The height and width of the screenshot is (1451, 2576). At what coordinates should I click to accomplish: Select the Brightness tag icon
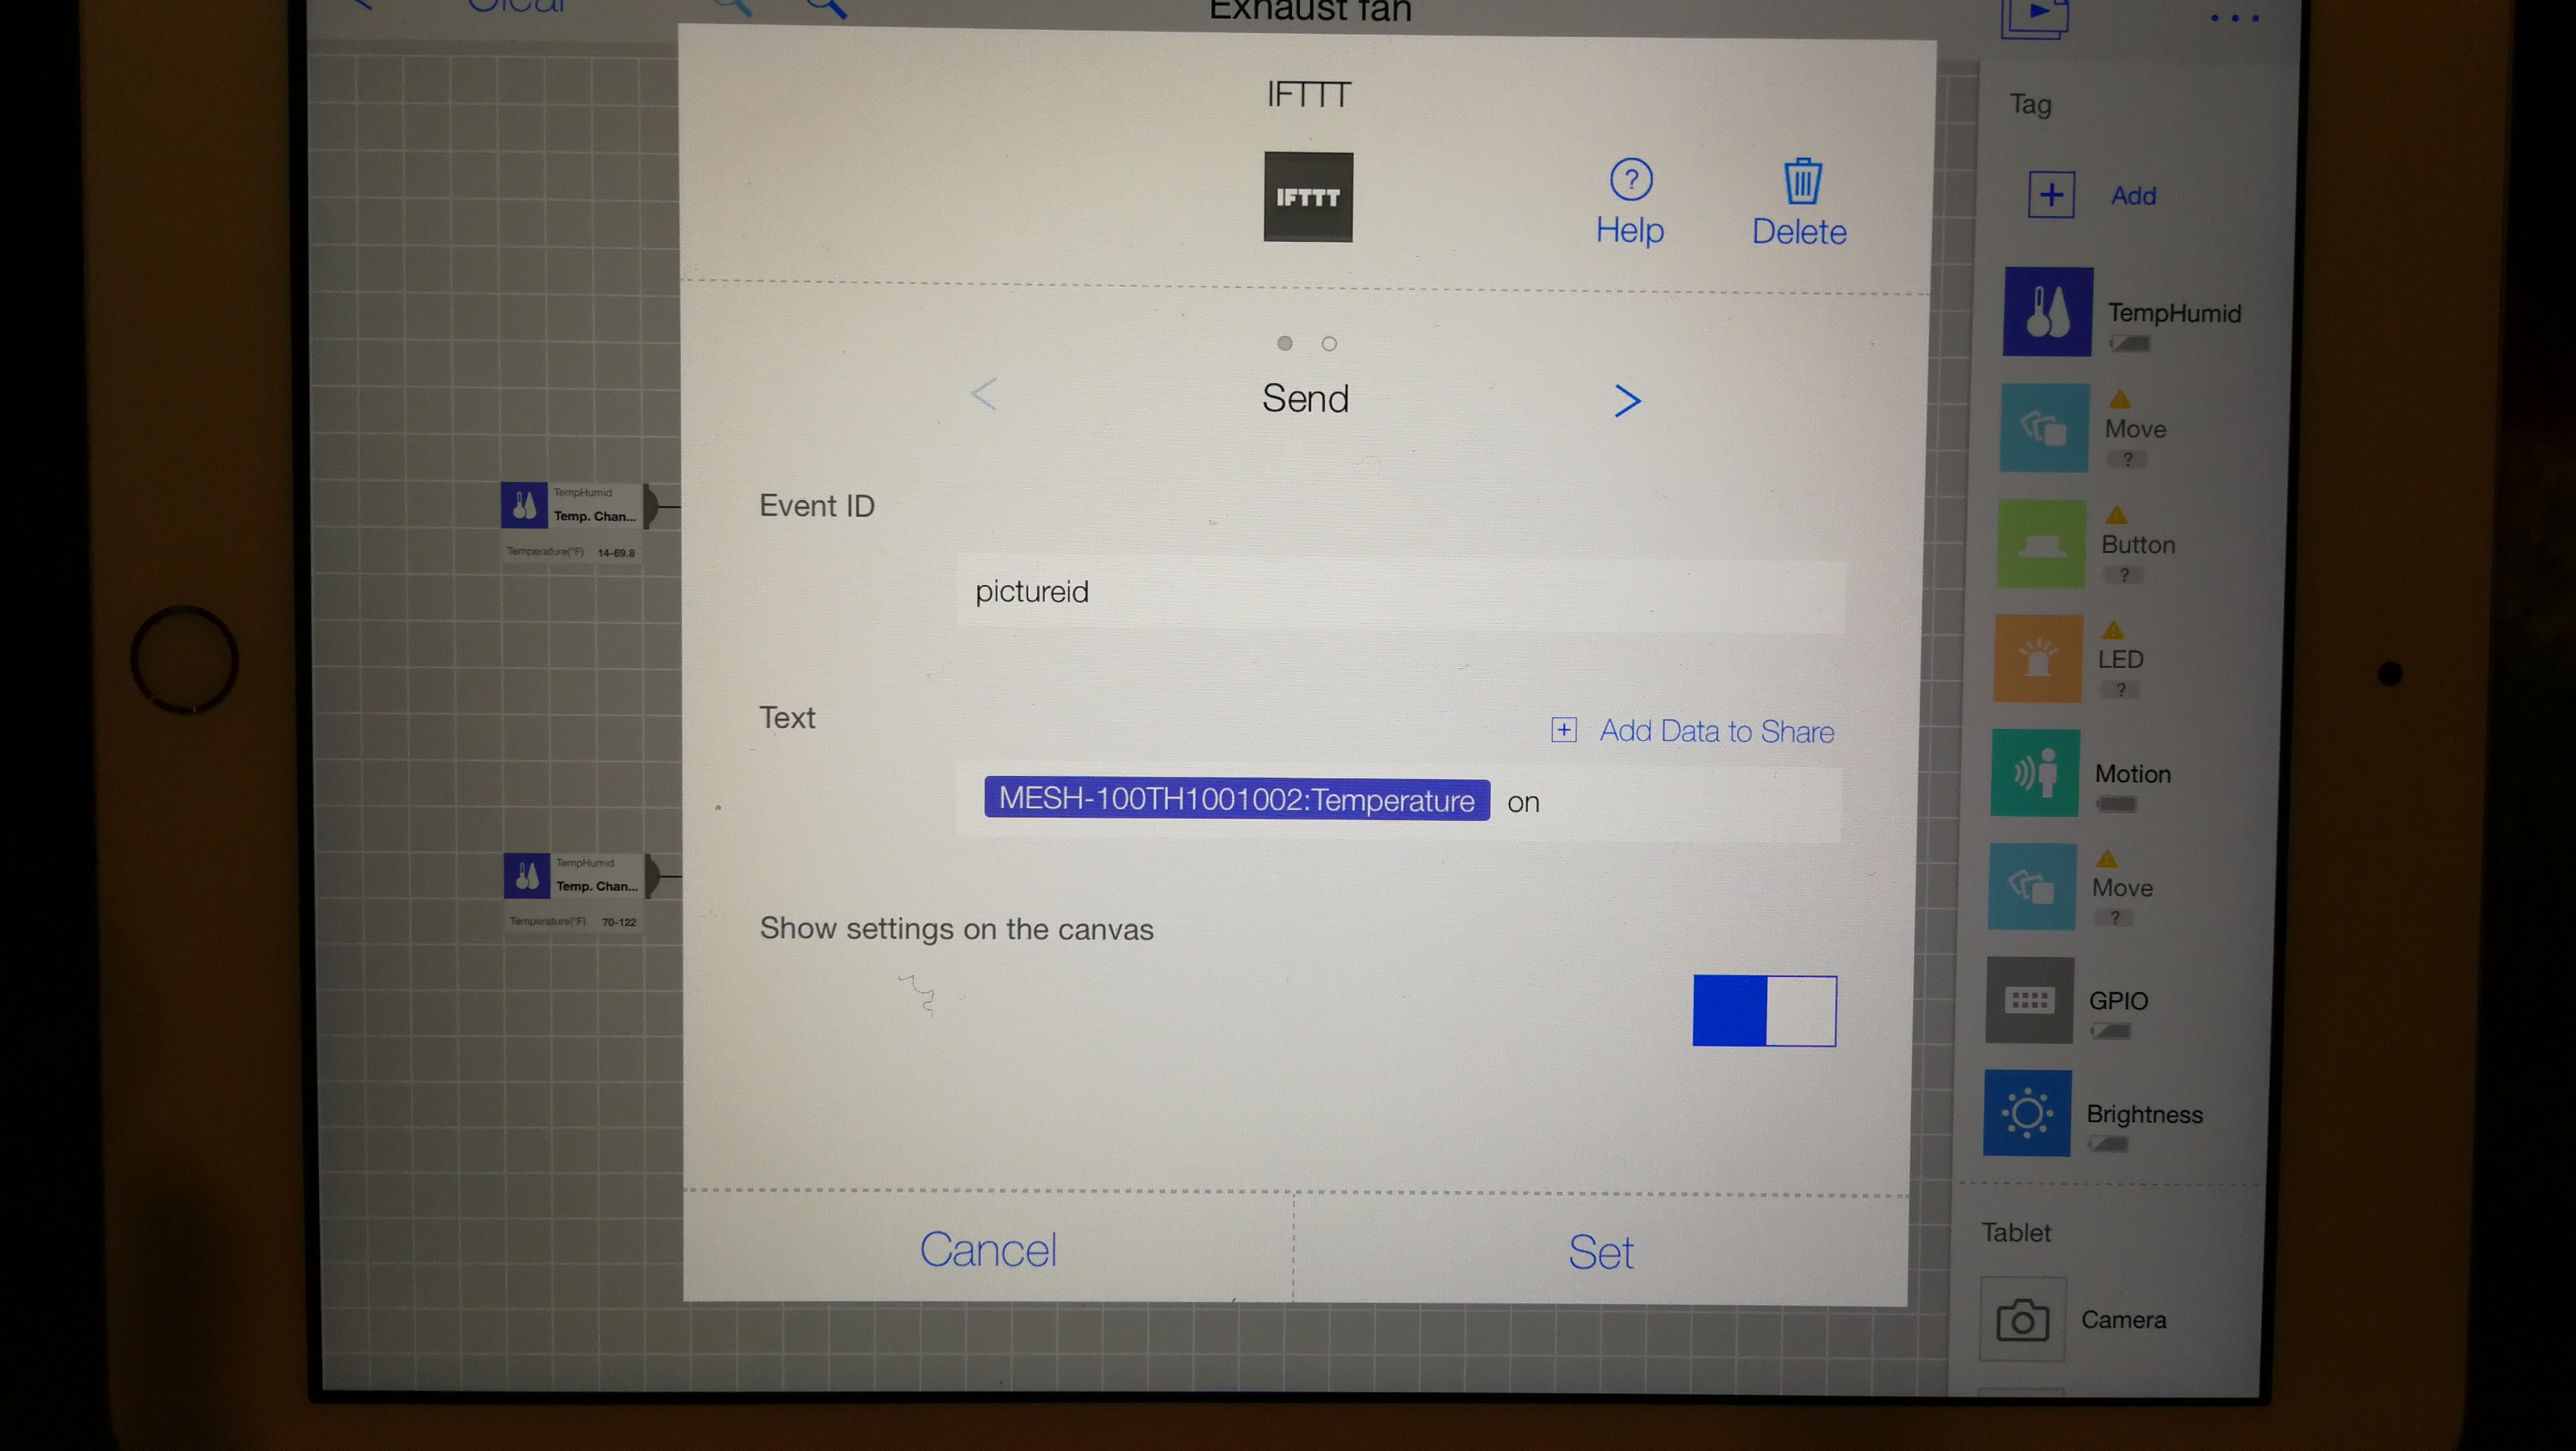(2027, 1113)
